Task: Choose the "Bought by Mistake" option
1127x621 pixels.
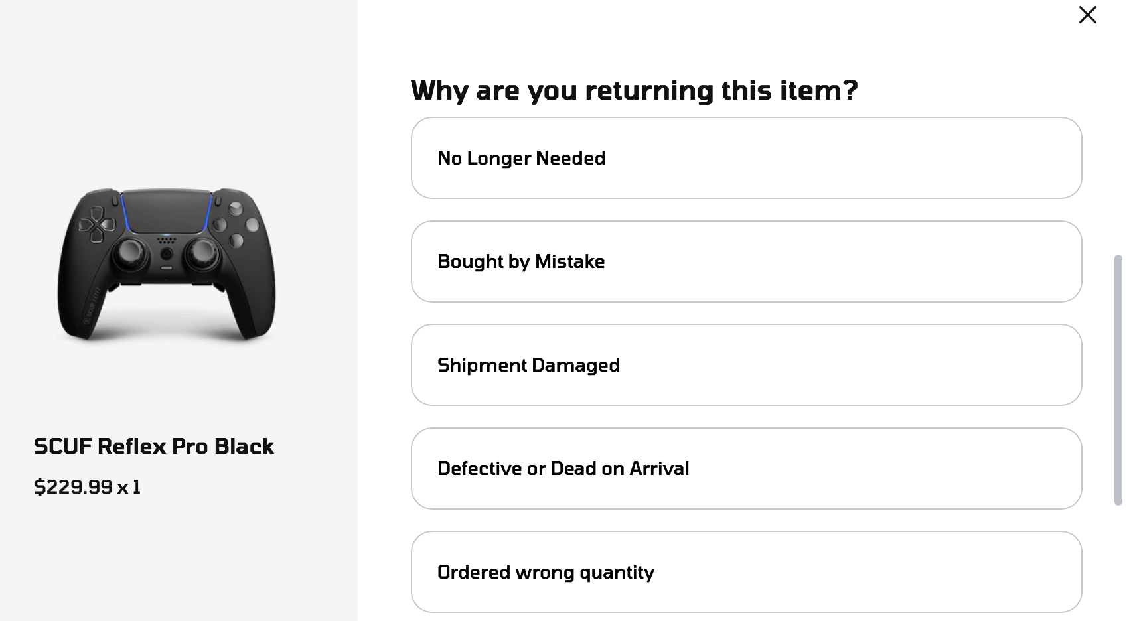Action: click(746, 261)
